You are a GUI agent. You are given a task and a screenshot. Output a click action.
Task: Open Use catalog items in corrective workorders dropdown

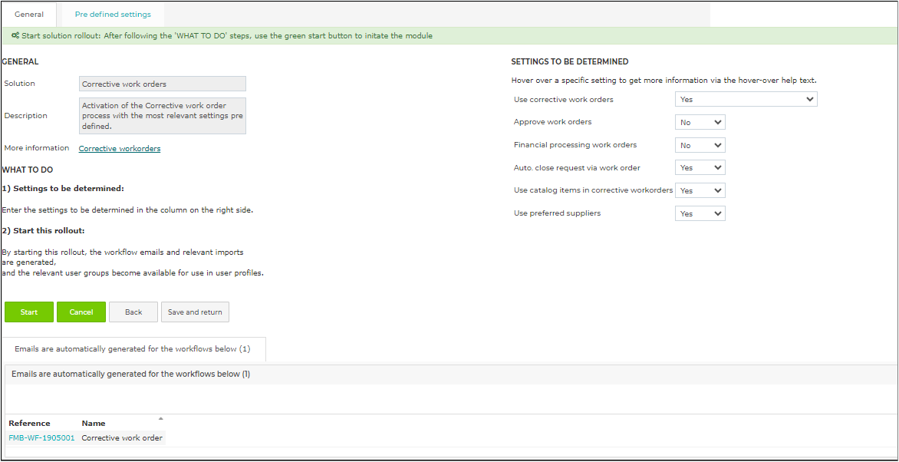click(x=700, y=190)
